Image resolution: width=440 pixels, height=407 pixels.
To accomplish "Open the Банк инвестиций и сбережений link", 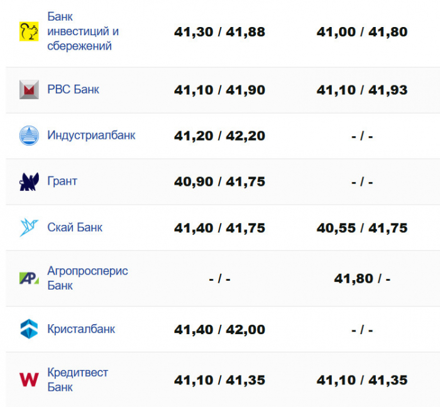I will click(83, 31).
